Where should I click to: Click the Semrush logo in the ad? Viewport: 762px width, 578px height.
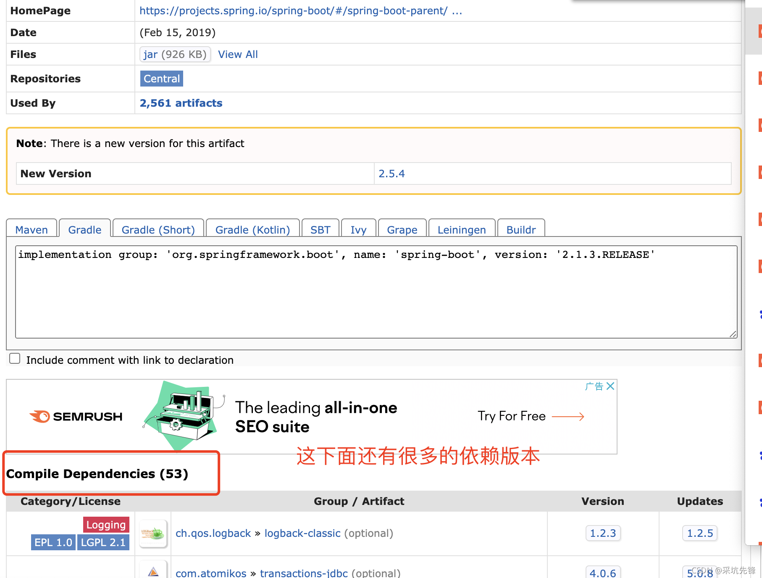pos(76,416)
